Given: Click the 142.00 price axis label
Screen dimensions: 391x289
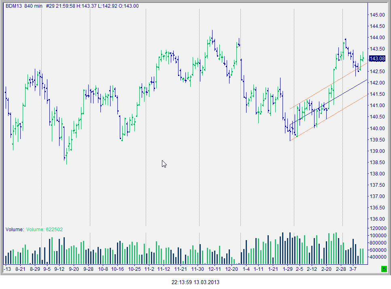Looking at the screenshot, I should click(377, 83).
